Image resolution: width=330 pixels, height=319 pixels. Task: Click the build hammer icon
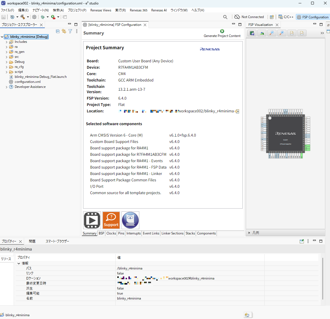pyautogui.click(x=23, y=17)
